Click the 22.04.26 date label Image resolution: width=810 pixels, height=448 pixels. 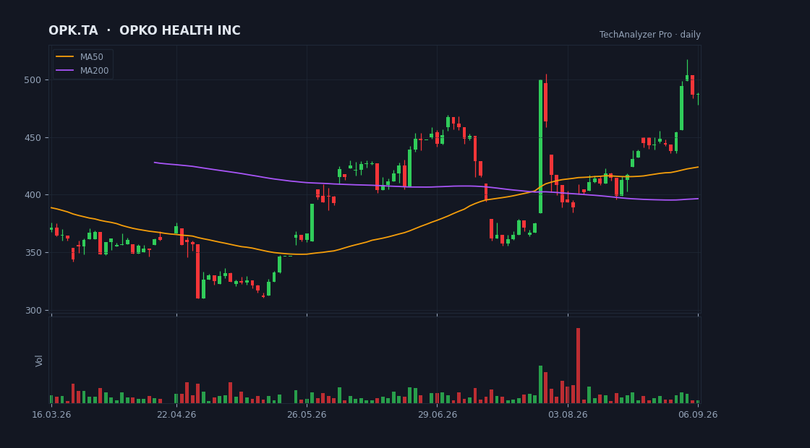pyautogui.click(x=176, y=415)
